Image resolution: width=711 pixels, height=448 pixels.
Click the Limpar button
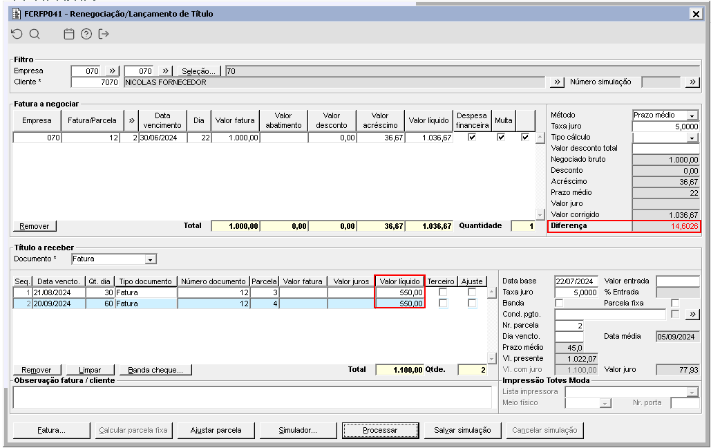coord(90,370)
